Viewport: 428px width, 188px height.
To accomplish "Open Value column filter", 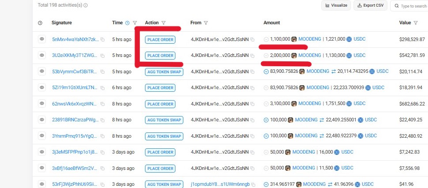I will [416, 23].
